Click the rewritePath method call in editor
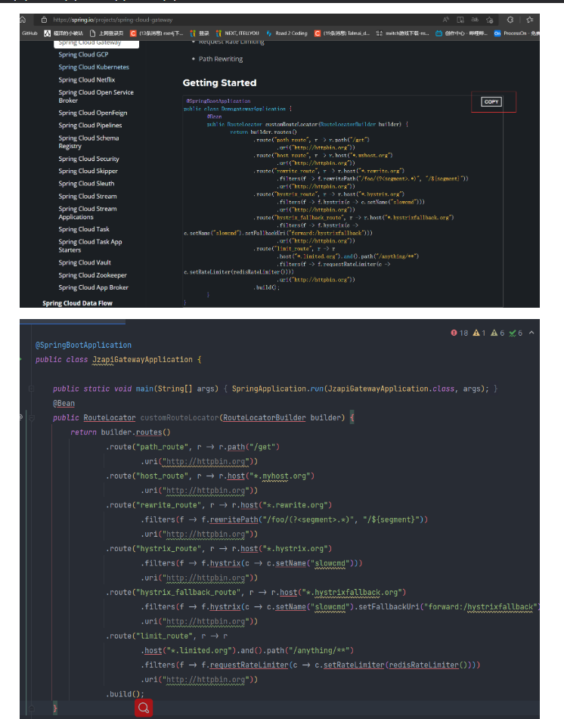The height and width of the screenshot is (719, 564). point(234,519)
